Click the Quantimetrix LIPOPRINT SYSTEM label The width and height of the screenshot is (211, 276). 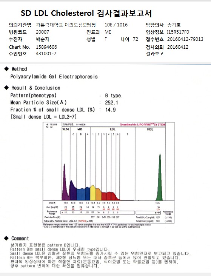pos(142,125)
